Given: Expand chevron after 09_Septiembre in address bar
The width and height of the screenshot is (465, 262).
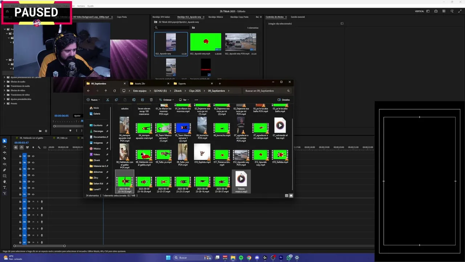Looking at the screenshot, I should coord(228,91).
